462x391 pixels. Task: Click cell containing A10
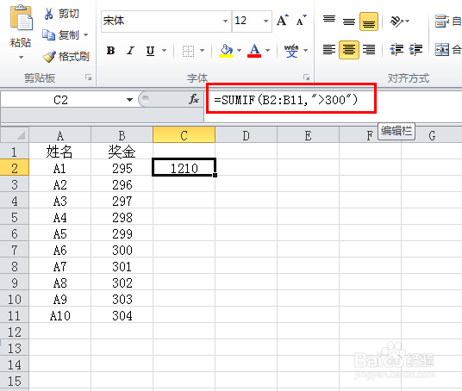(x=60, y=315)
